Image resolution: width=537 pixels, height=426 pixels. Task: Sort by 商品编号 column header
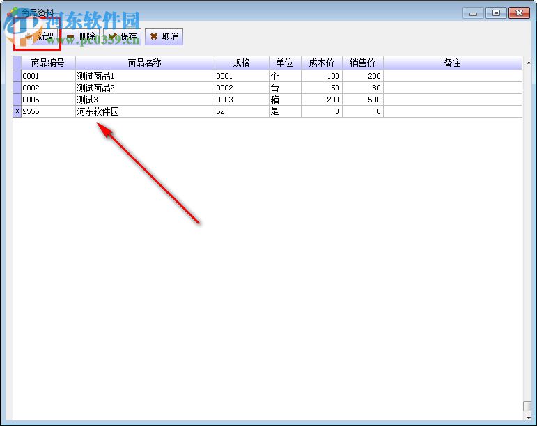(48, 63)
